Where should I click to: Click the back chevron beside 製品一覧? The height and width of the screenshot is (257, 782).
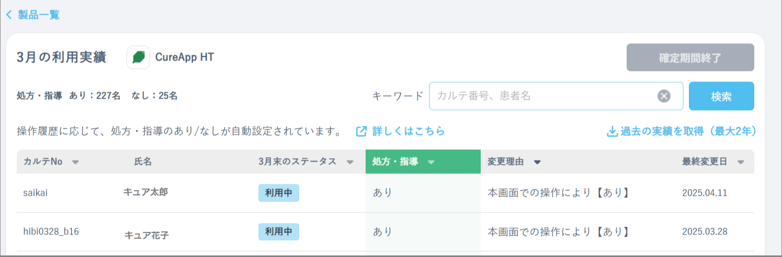[x=9, y=15]
